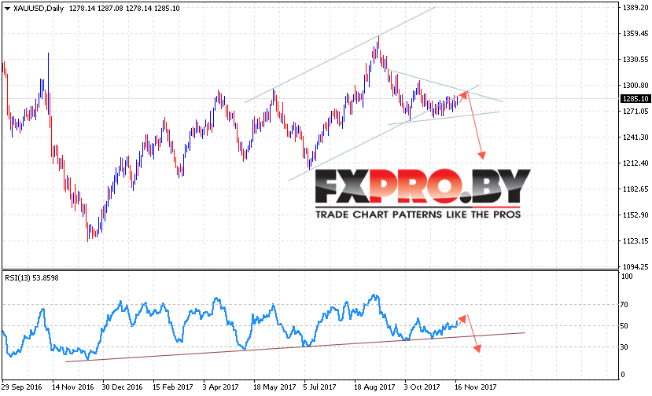
Task: Select price level 1182.65 on scale
Action: pos(635,189)
